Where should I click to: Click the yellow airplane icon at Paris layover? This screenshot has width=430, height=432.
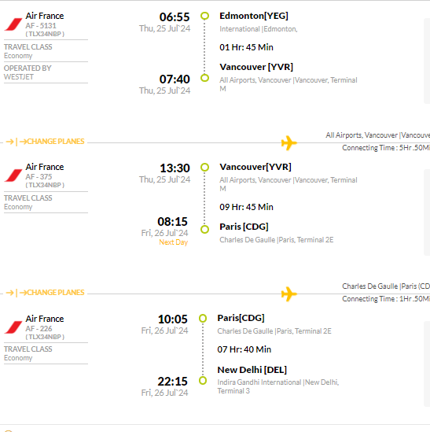[289, 294]
